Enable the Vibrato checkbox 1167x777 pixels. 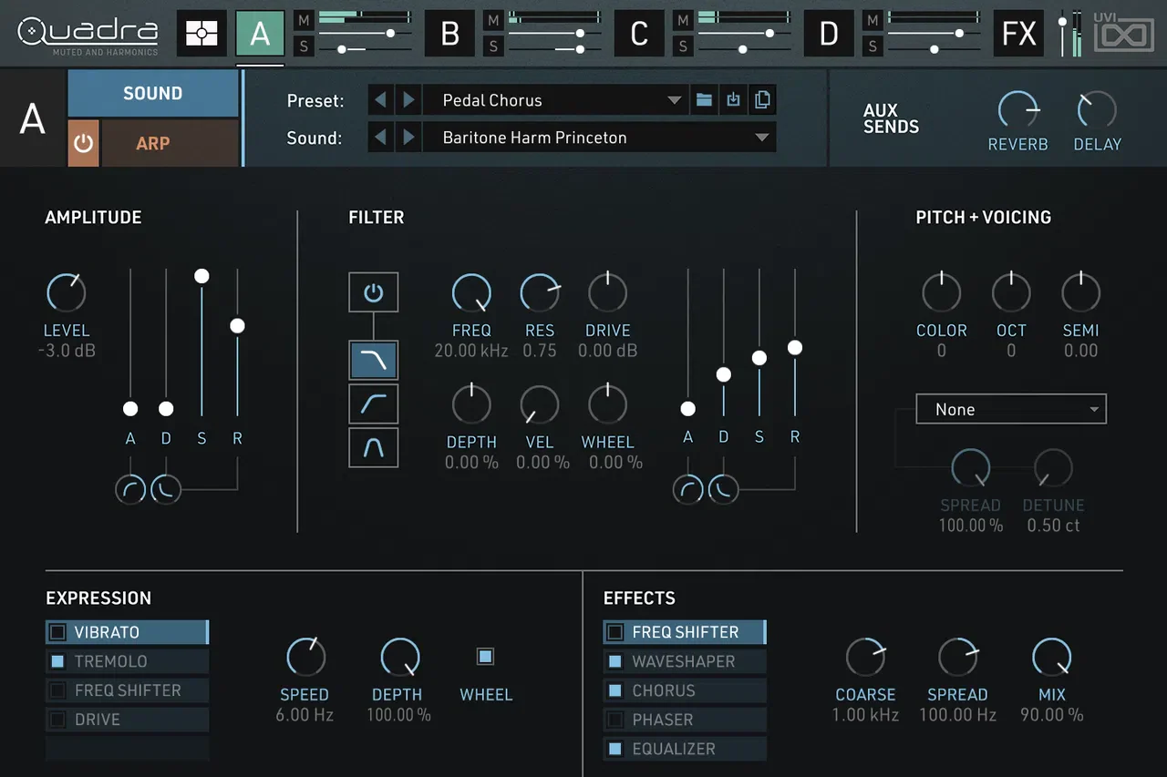pos(57,632)
